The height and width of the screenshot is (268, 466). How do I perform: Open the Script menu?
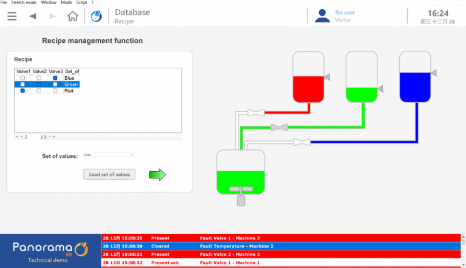point(81,3)
